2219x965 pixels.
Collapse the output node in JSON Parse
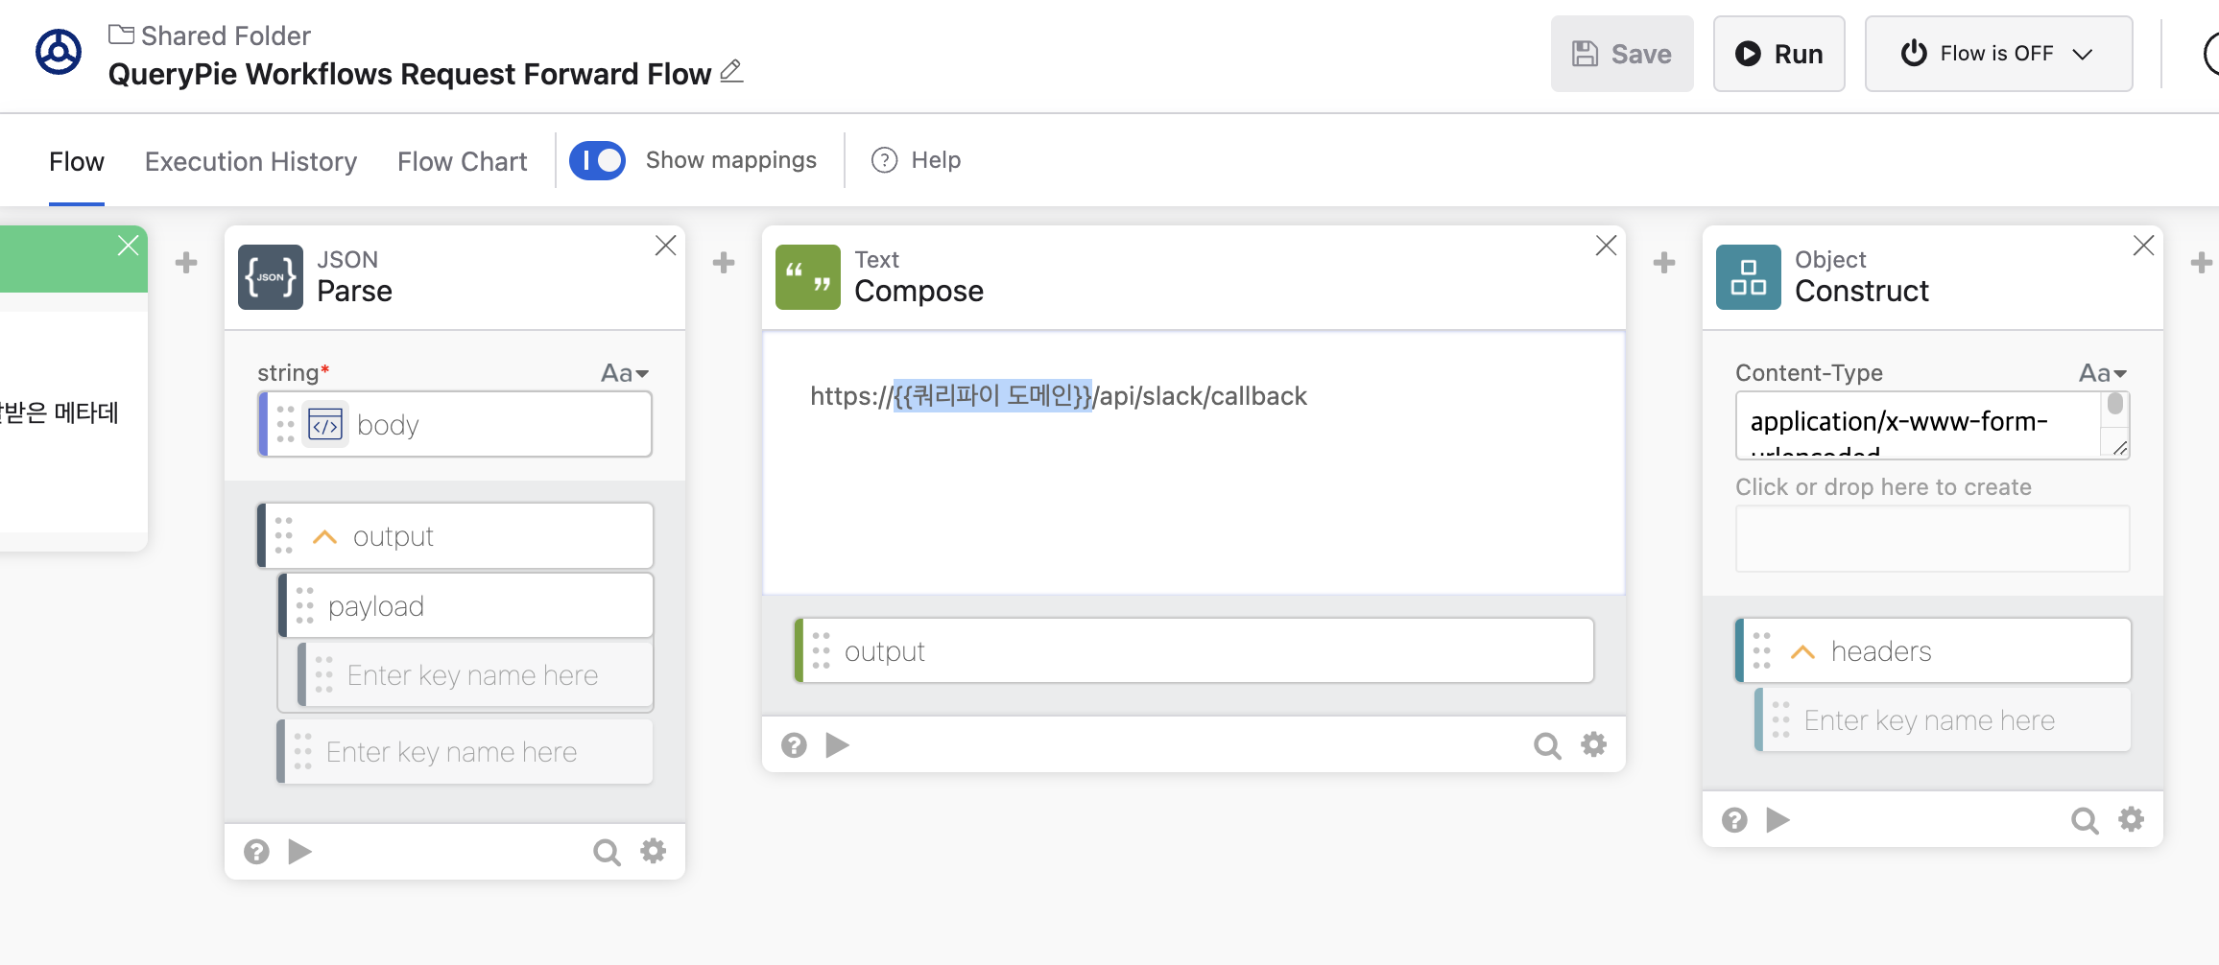pyautogui.click(x=325, y=536)
